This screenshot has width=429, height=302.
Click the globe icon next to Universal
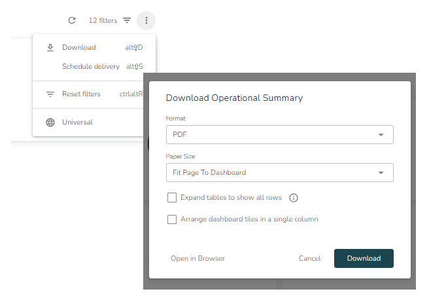point(50,123)
